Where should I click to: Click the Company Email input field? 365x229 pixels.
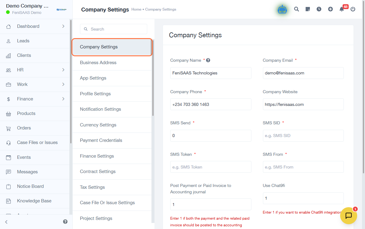(x=303, y=73)
